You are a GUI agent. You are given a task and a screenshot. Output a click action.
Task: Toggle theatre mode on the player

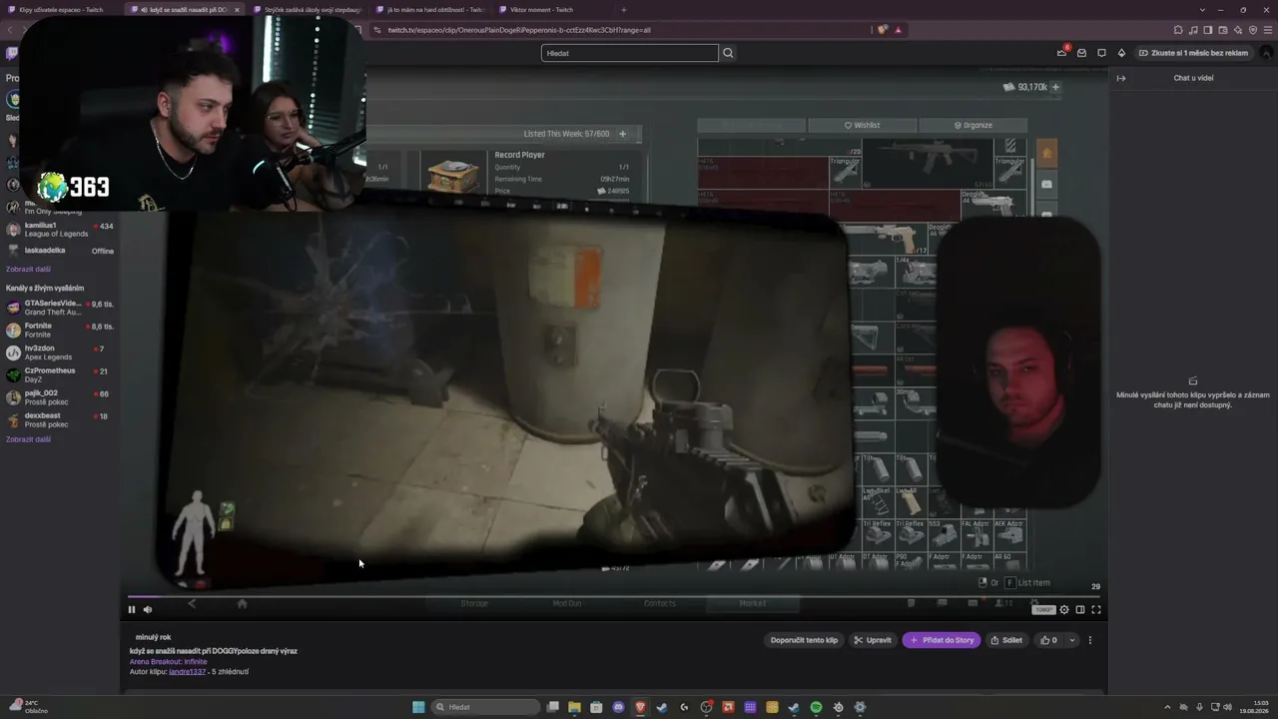(x=1080, y=609)
